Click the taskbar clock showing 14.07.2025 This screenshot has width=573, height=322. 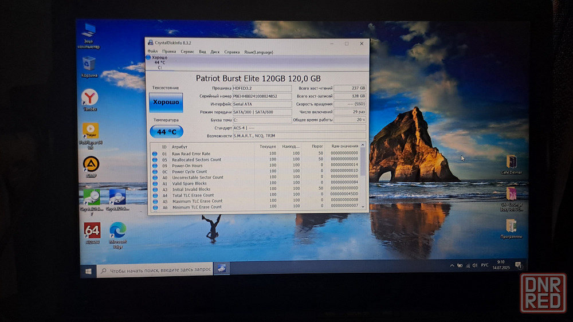pyautogui.click(x=501, y=265)
